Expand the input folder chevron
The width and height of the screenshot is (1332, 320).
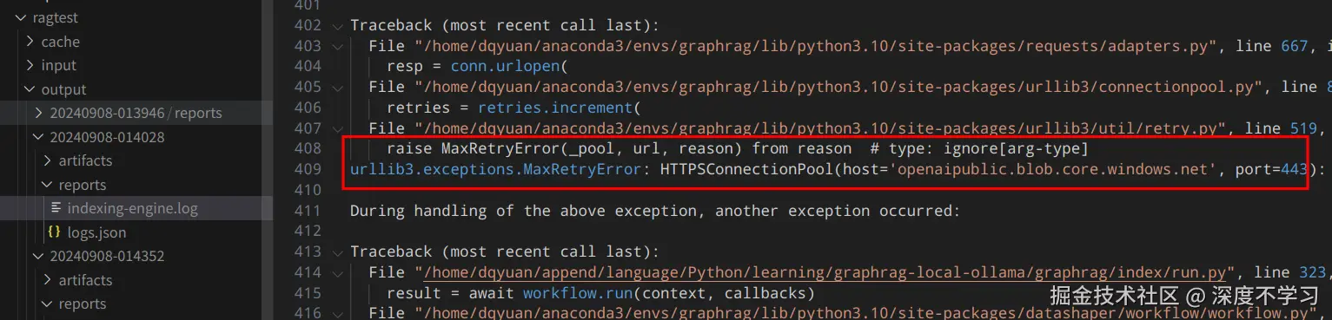coord(30,65)
